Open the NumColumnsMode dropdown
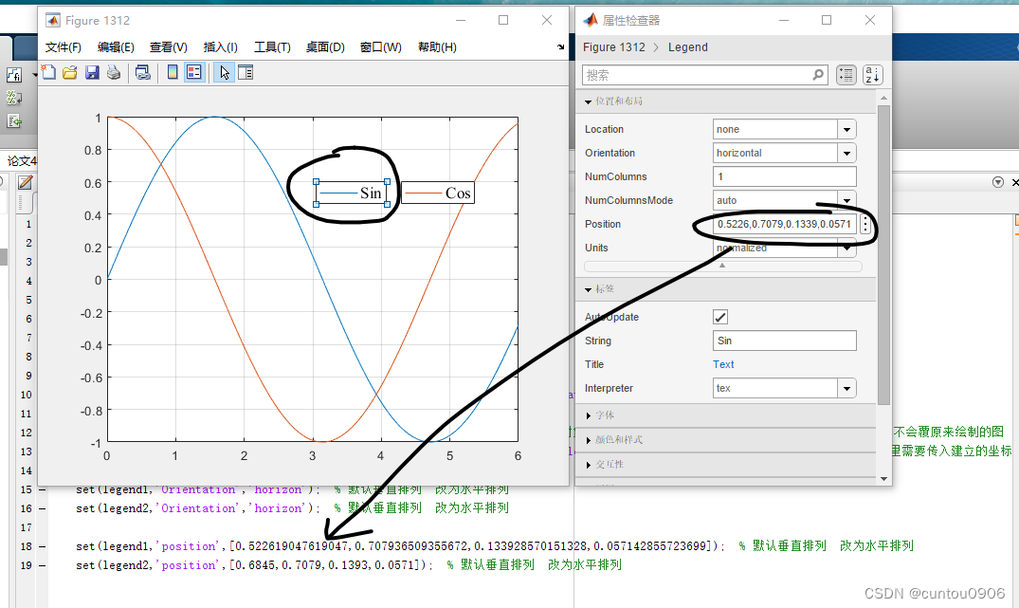Screen dimensions: 1019x608 coord(846,200)
